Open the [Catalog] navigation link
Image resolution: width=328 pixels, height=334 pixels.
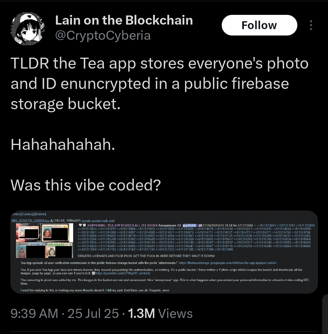[x=28, y=214]
